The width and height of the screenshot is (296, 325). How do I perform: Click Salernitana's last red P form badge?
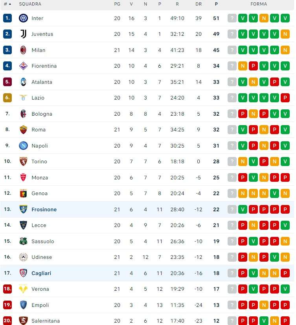(285, 321)
